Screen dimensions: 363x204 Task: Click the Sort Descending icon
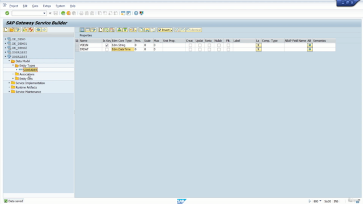[x=125, y=30]
